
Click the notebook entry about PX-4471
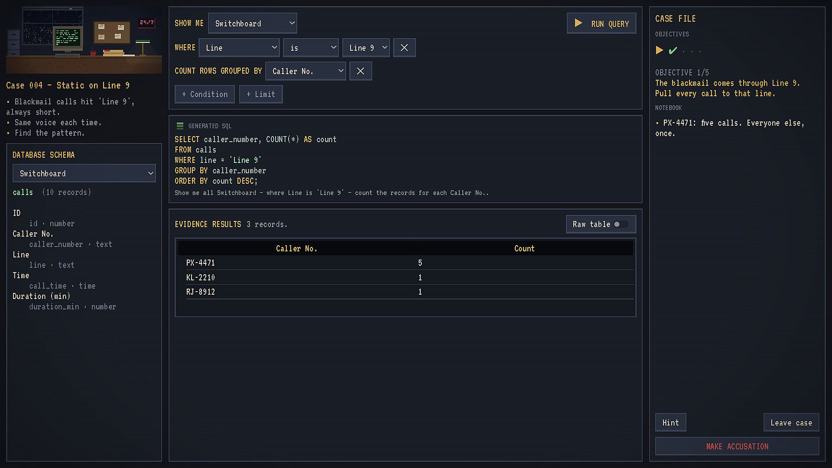[730, 128]
